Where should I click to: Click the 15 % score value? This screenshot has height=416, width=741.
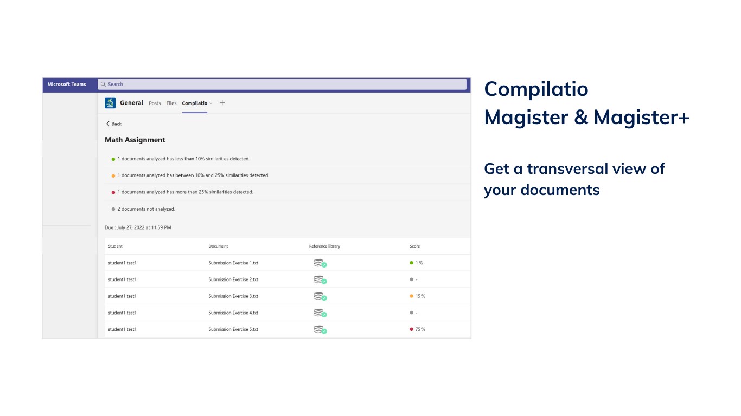[x=420, y=297]
